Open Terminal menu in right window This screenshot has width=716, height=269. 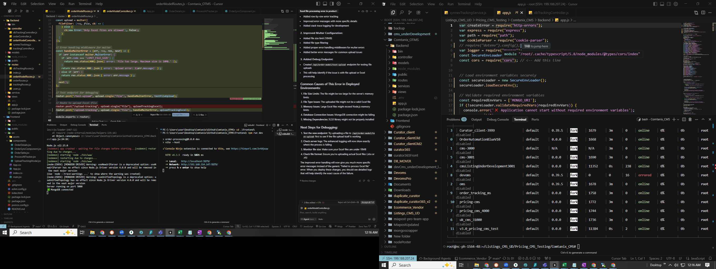464,4
